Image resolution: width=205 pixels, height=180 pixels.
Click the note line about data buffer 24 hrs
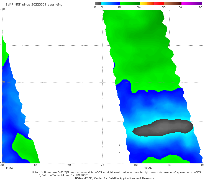63,175
